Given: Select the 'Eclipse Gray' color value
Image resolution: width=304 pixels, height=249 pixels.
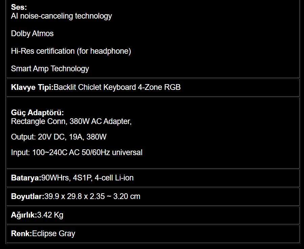Looking at the screenshot, I should (x=54, y=233).
